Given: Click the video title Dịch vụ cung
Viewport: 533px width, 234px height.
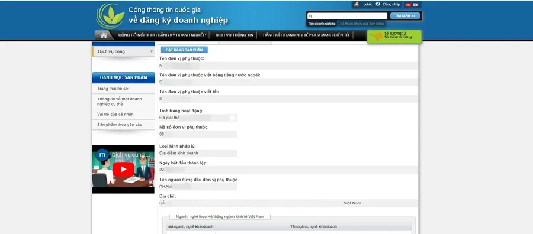Looking at the screenshot, I should 131,155.
